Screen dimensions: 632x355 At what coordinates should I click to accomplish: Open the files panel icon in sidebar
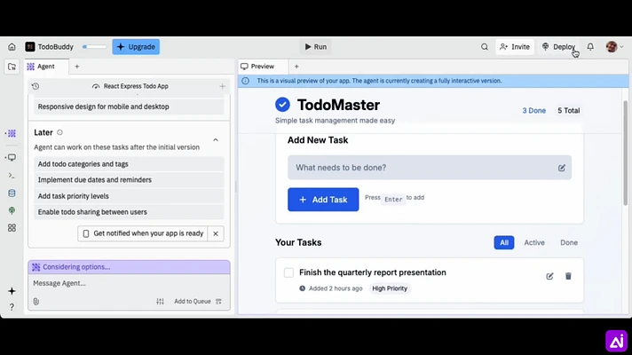[12, 67]
